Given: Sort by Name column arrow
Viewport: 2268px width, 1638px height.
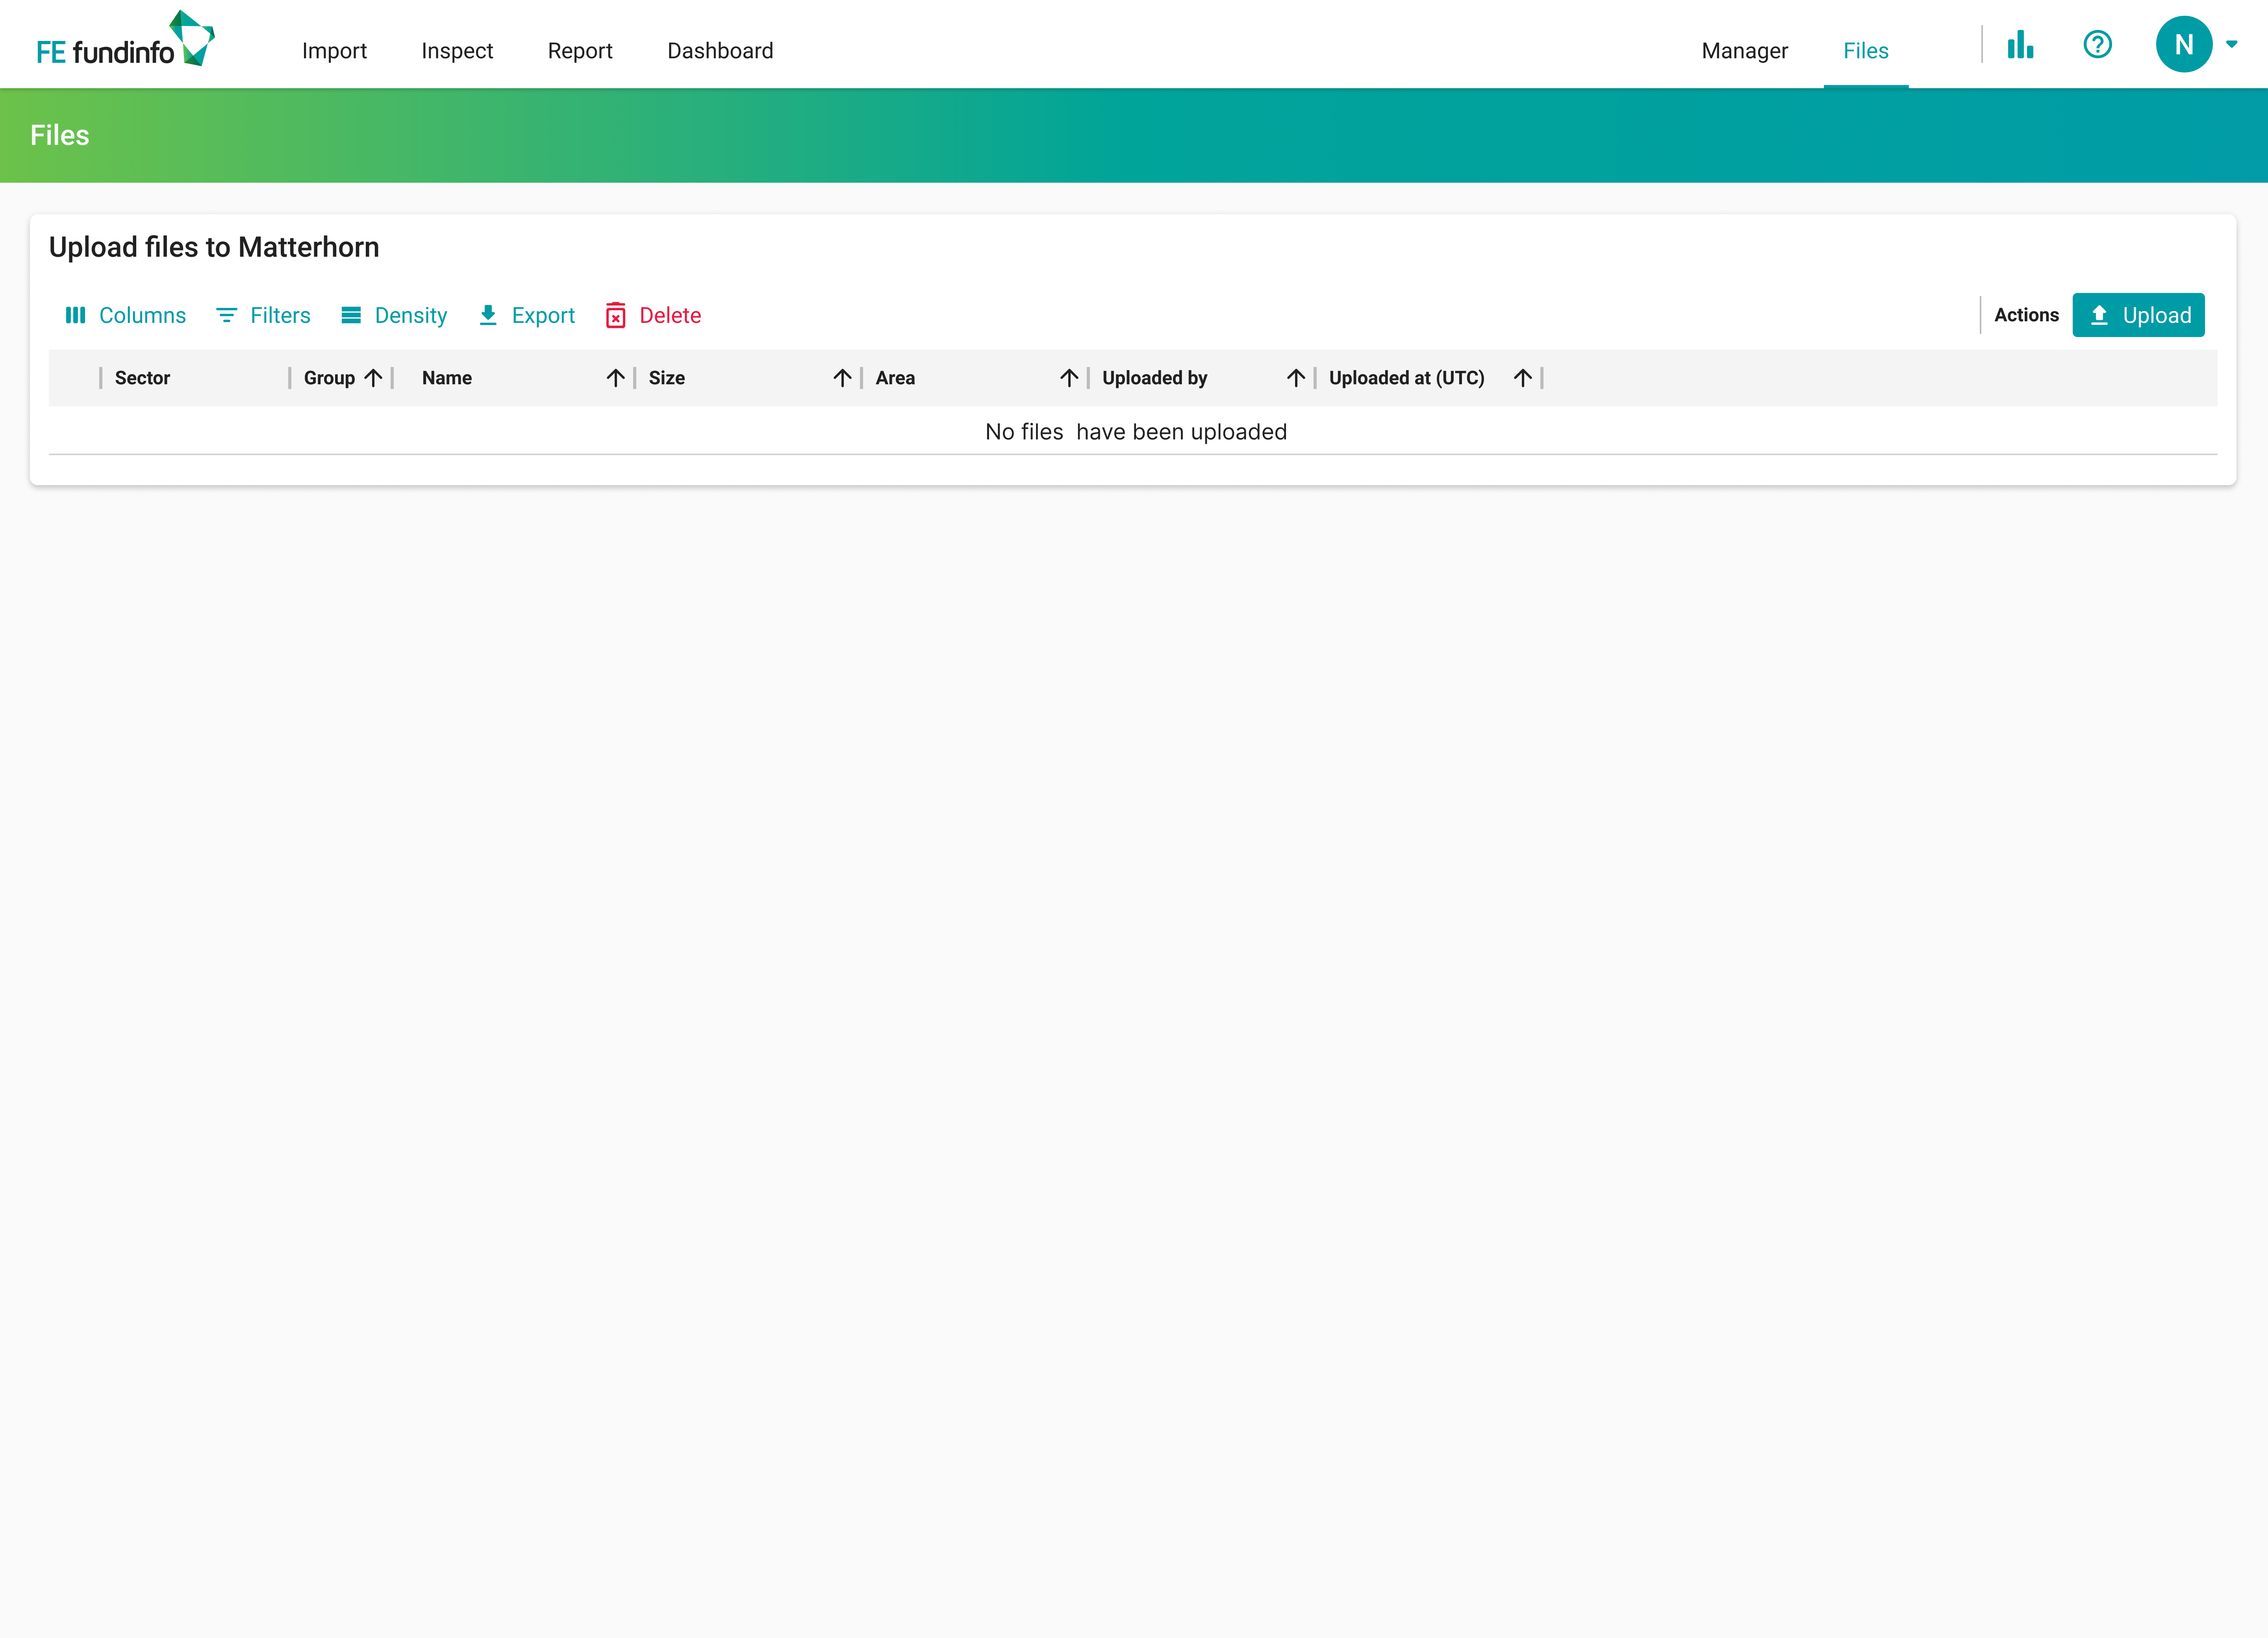Looking at the screenshot, I should pyautogui.click(x=616, y=378).
